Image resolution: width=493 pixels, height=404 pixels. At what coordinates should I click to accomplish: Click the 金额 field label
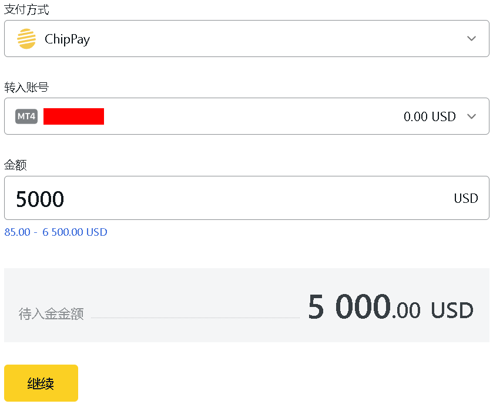pyautogui.click(x=16, y=165)
